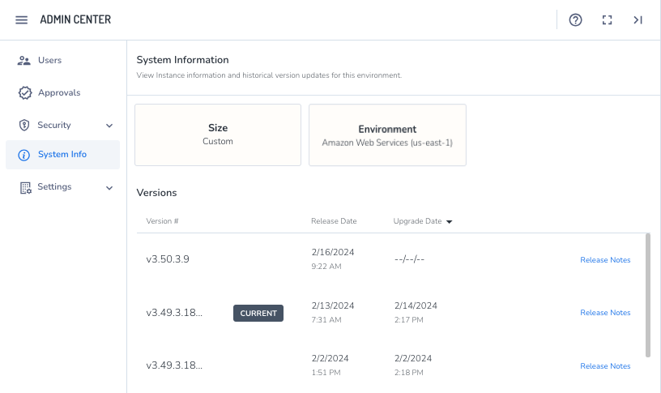
Task: Click the Users people icon in sidebar
Action: pos(24,61)
